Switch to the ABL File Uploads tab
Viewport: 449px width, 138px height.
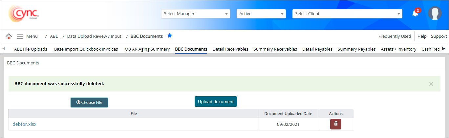(31, 49)
